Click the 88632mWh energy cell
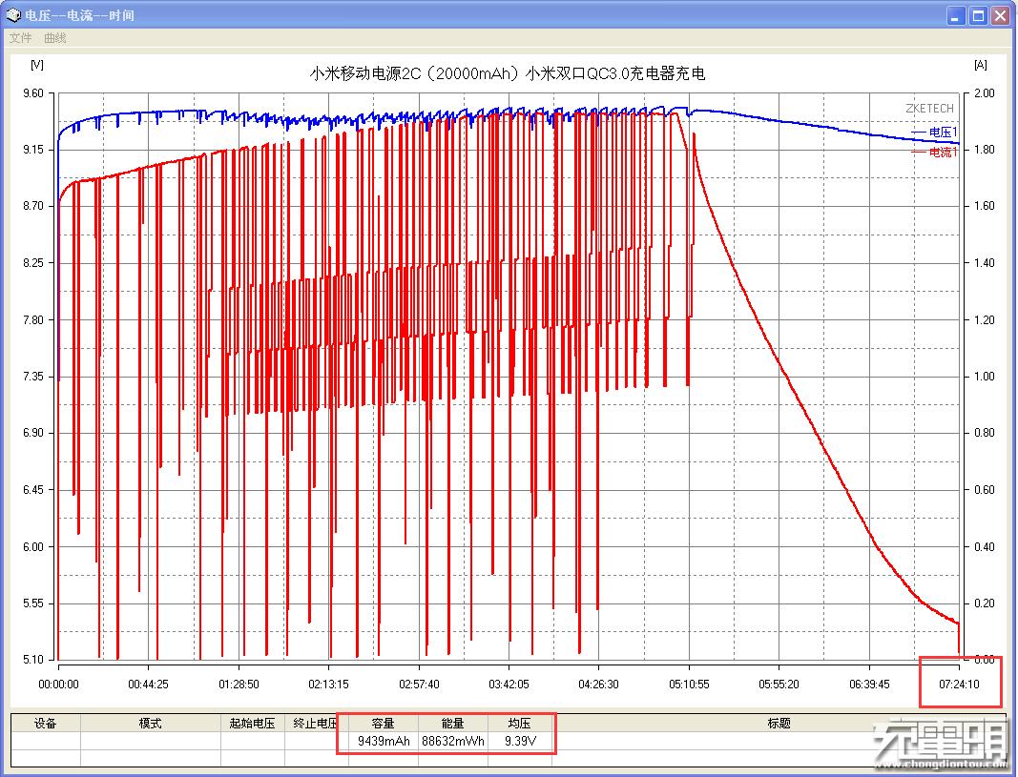 click(453, 741)
